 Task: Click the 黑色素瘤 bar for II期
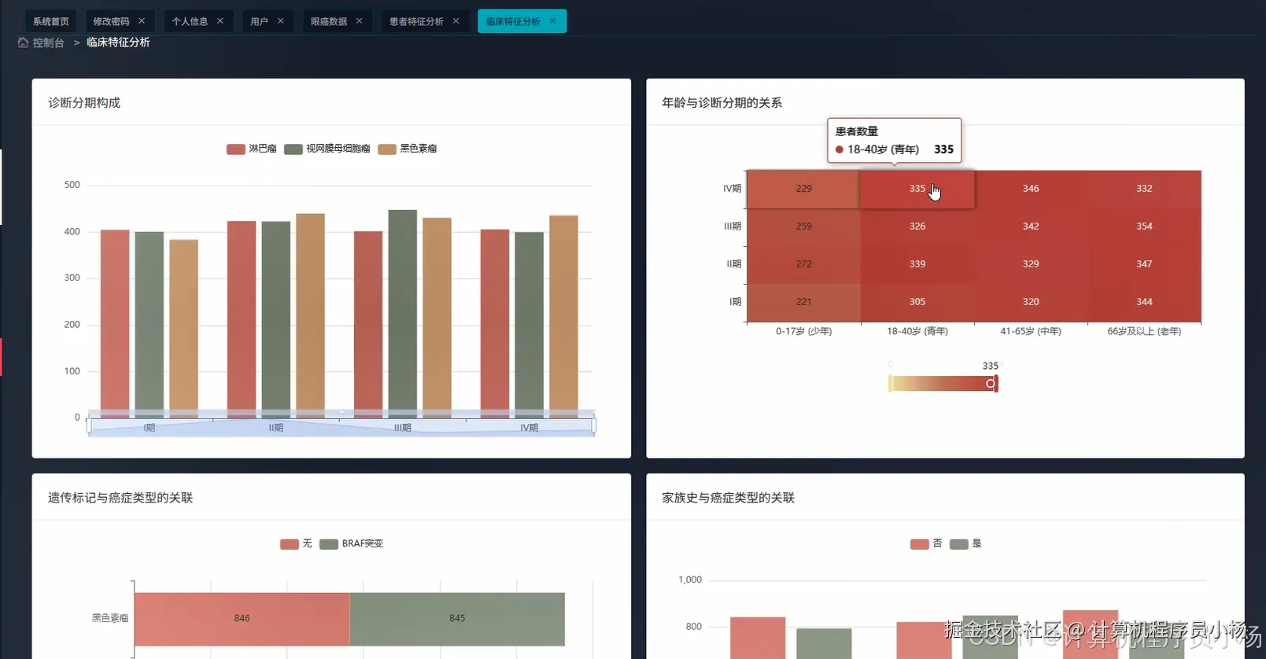point(310,316)
